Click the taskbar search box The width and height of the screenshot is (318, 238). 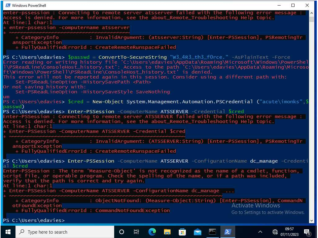[65, 232]
